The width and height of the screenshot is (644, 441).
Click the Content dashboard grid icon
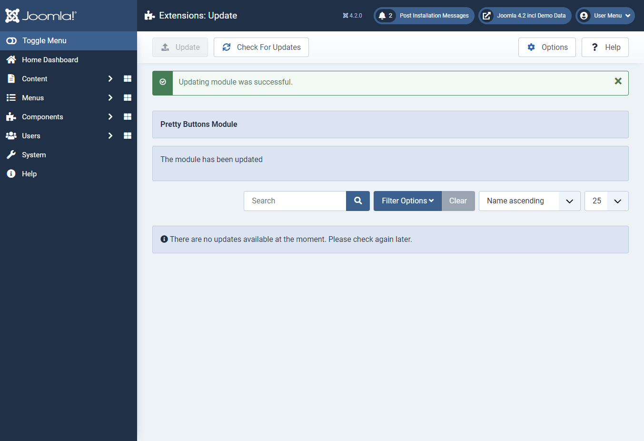point(127,78)
